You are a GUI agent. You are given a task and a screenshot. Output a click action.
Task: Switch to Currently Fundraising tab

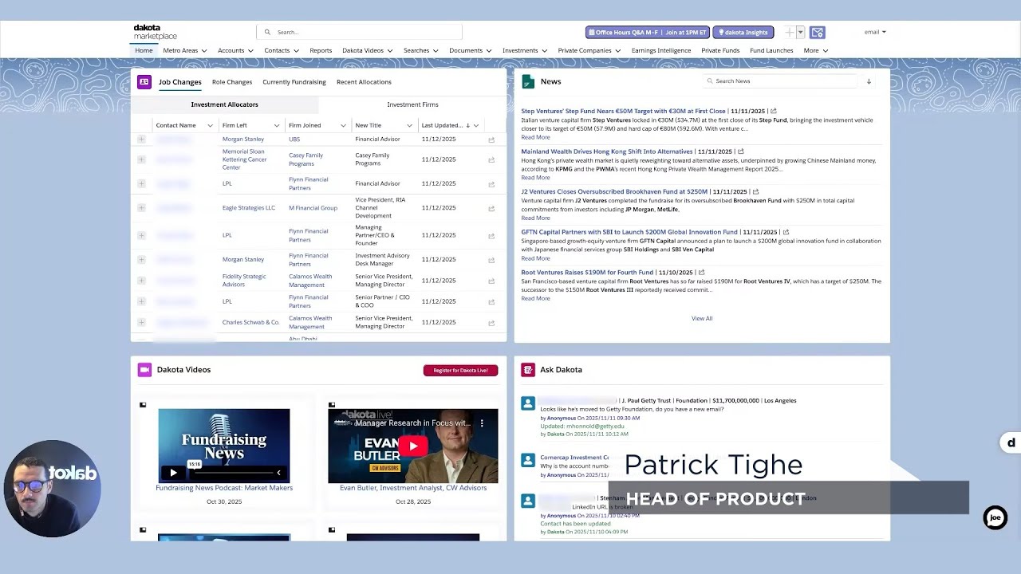294,81
